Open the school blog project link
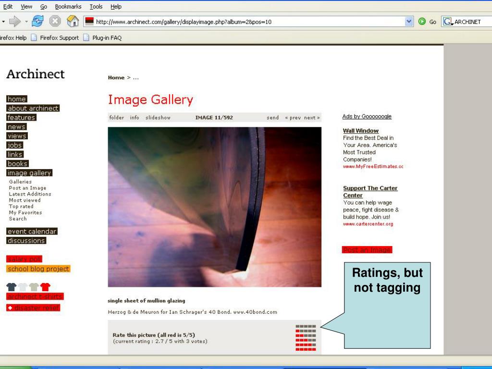 tap(38, 269)
